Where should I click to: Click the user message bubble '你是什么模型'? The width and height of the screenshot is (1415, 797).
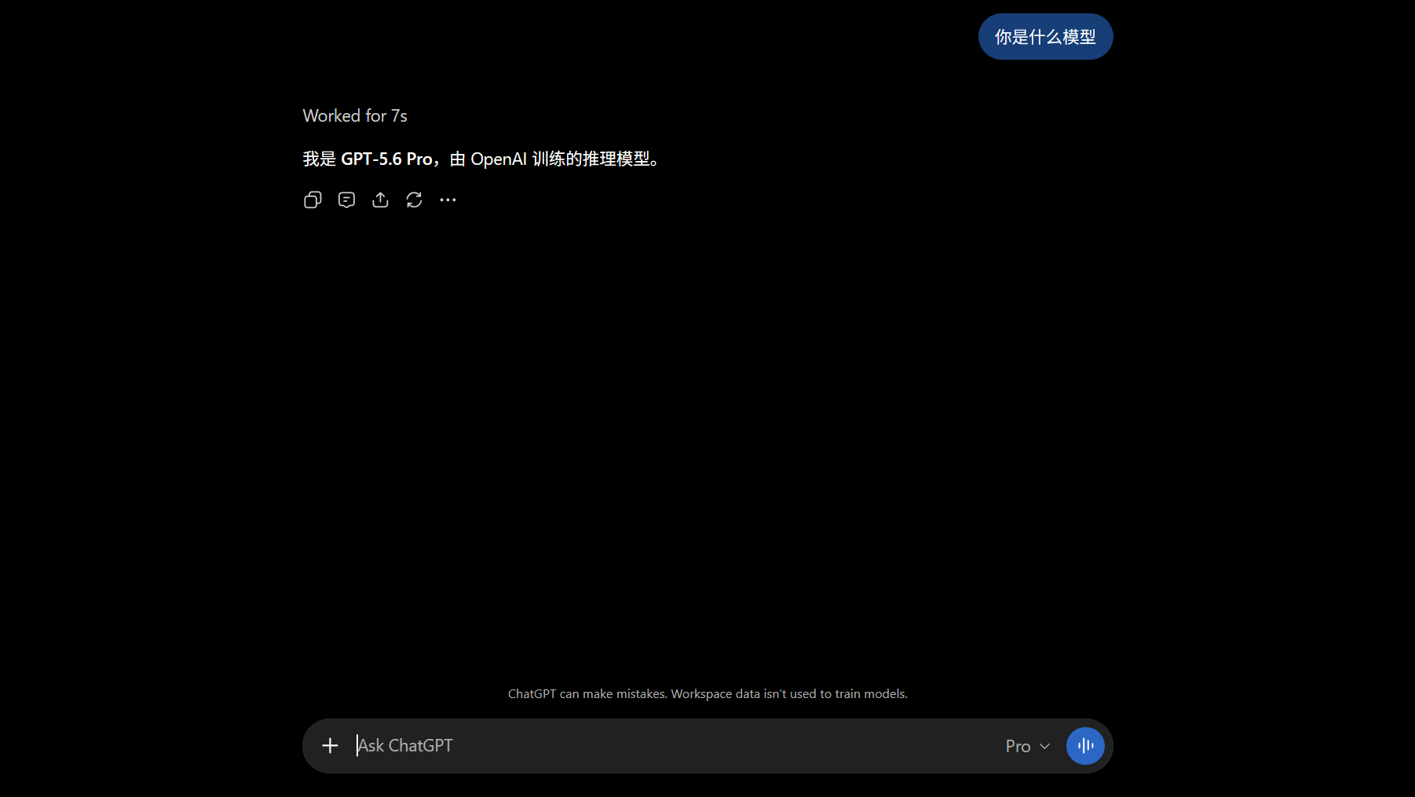(x=1045, y=37)
